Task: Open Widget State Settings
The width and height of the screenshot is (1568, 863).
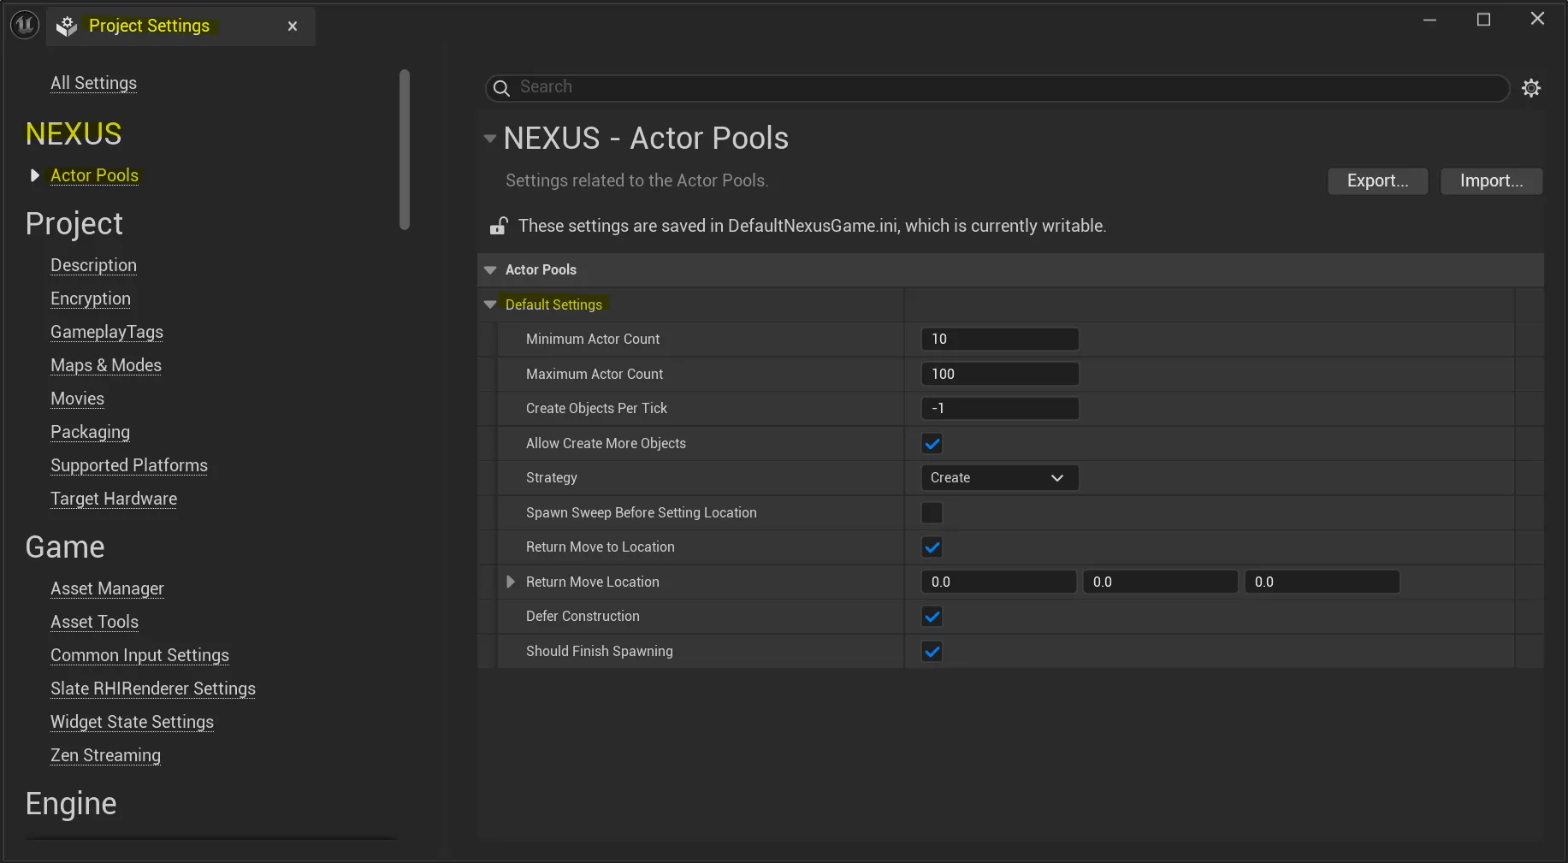Action: 132,722
